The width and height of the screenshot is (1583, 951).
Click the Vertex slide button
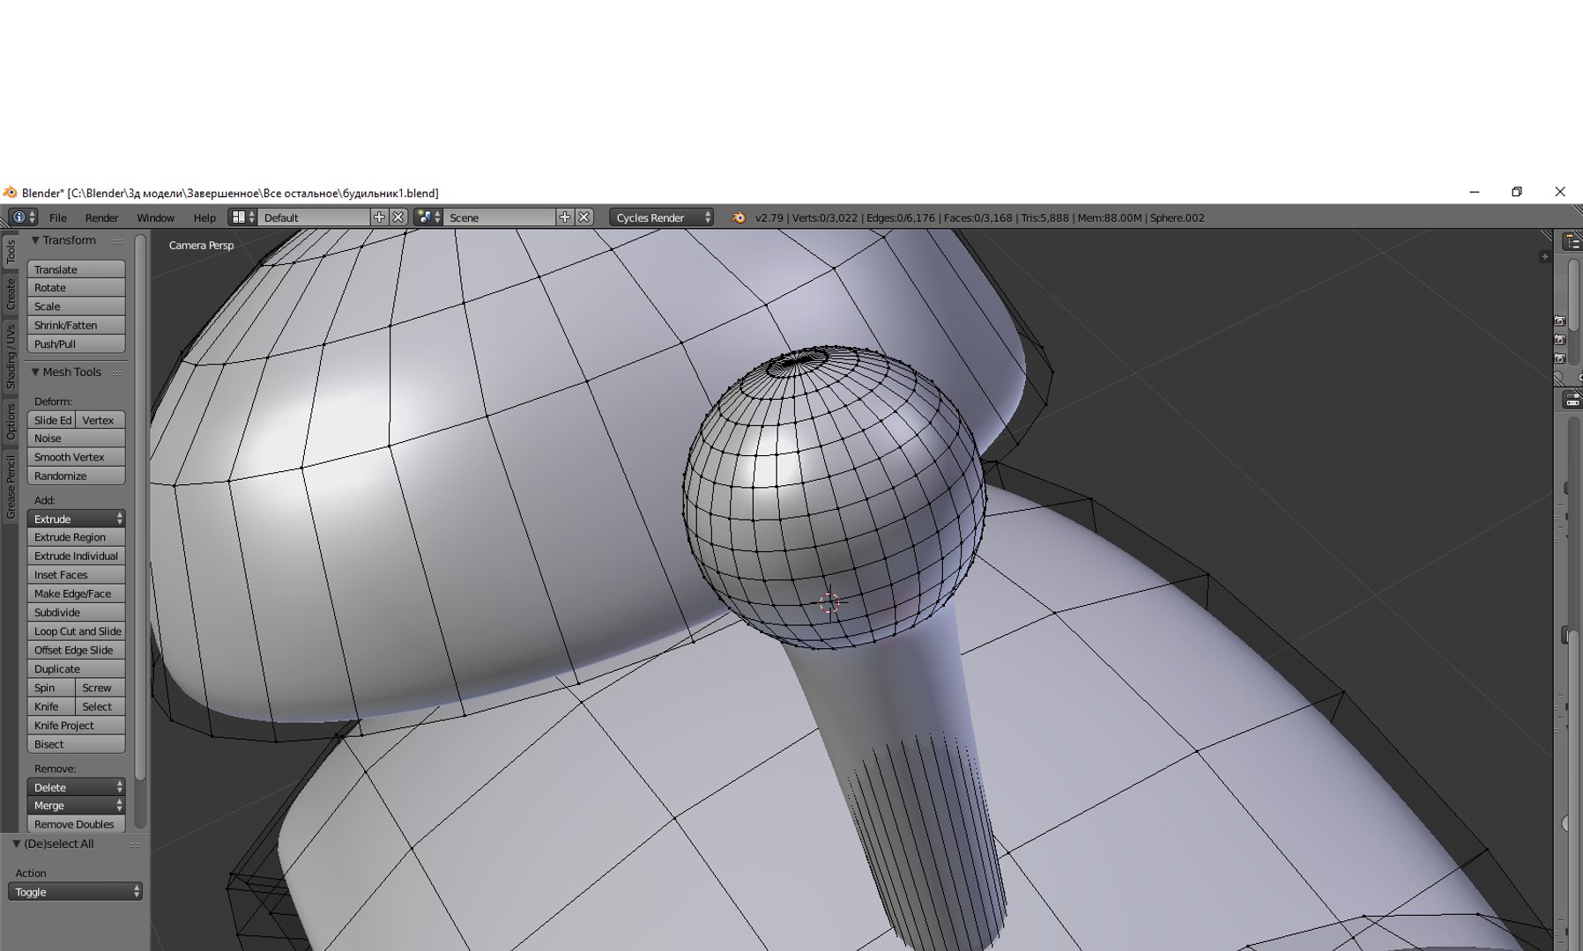pyautogui.click(x=100, y=420)
